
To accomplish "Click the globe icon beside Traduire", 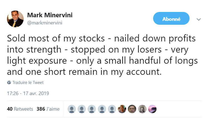I will point(9,83).
